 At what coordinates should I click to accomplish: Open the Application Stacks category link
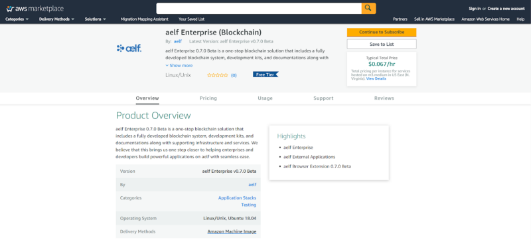(237, 198)
